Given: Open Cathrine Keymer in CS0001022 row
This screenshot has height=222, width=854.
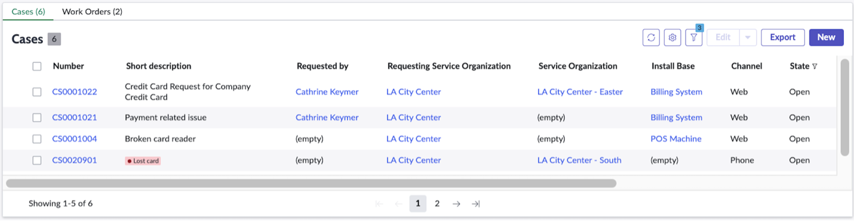Looking at the screenshot, I should coord(327,92).
